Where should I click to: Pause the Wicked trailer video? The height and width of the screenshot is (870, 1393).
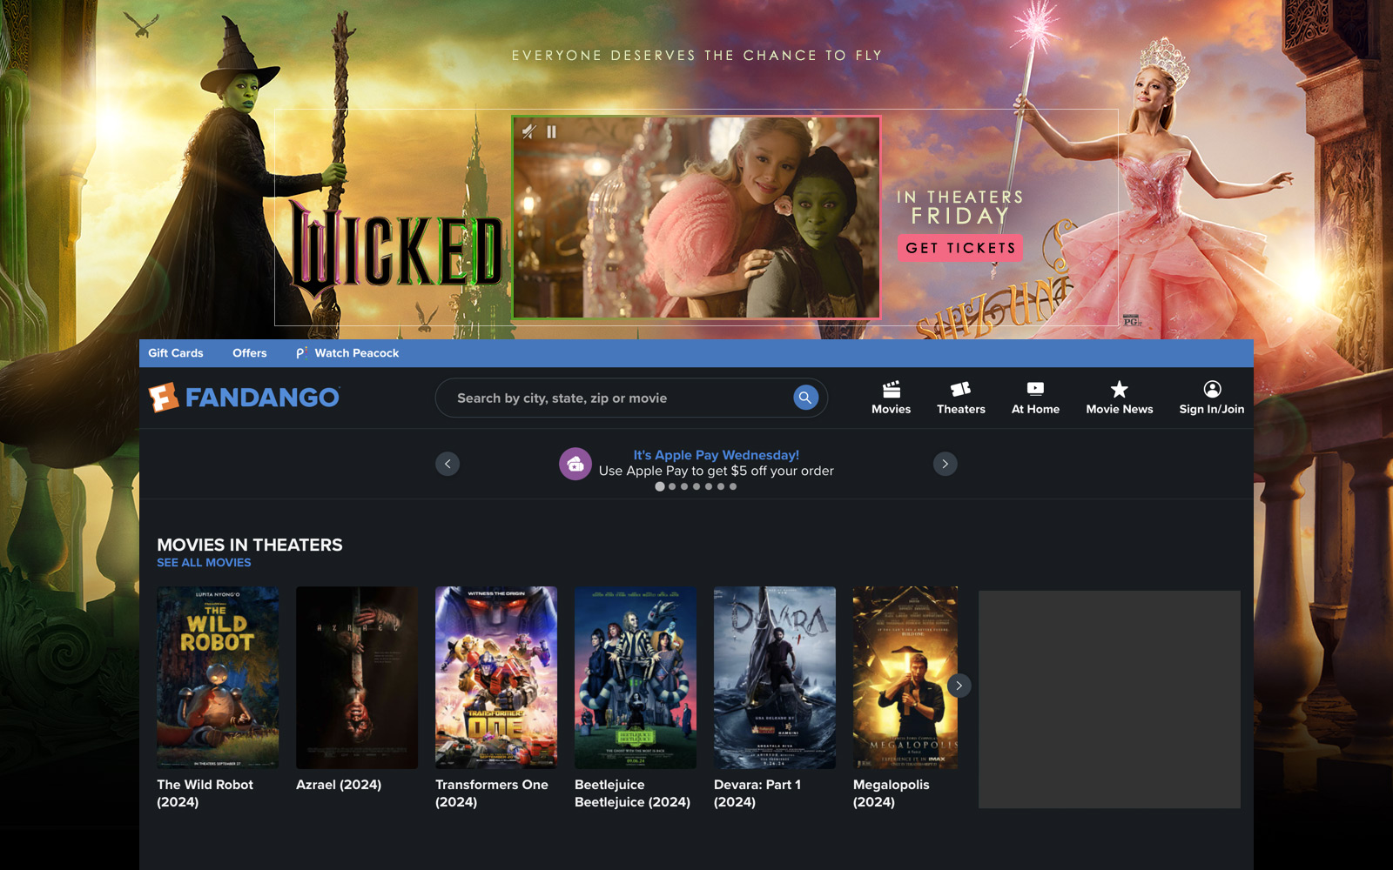(551, 131)
